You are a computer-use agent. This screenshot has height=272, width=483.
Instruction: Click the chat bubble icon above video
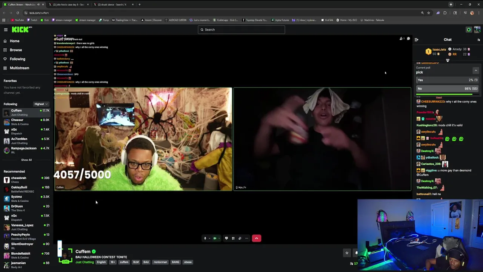point(408,39)
